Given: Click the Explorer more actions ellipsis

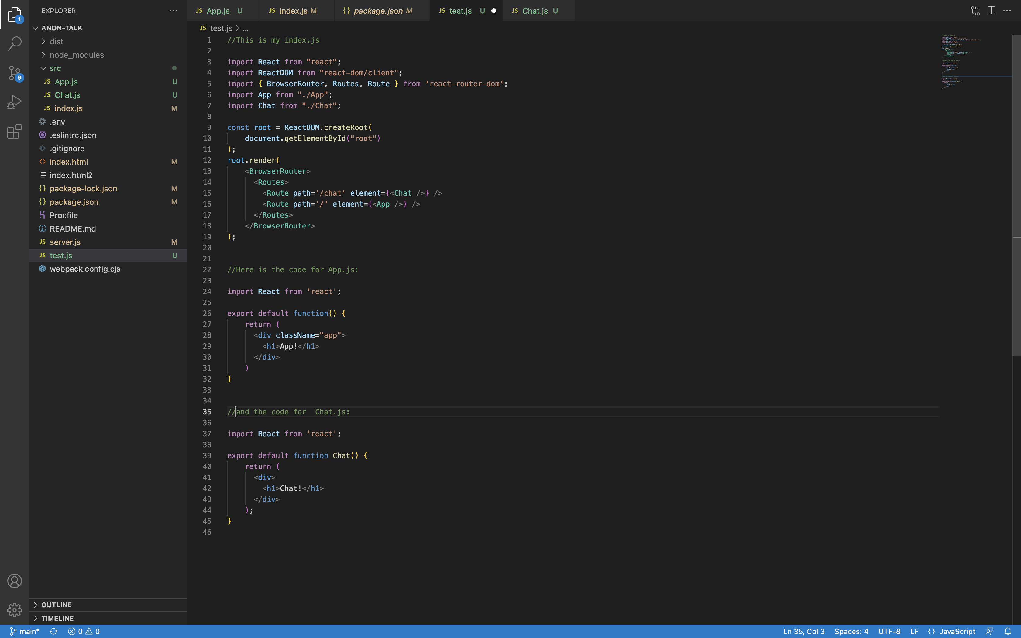Looking at the screenshot, I should (x=173, y=11).
